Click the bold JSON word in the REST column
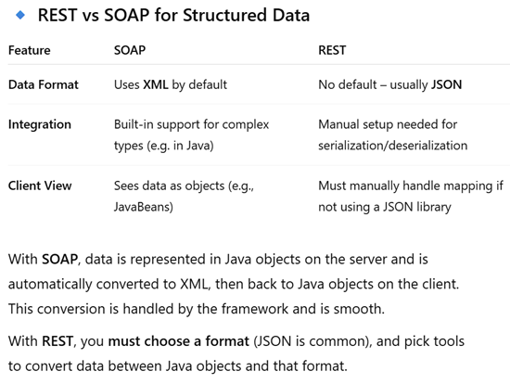The image size is (510, 384). coord(446,84)
